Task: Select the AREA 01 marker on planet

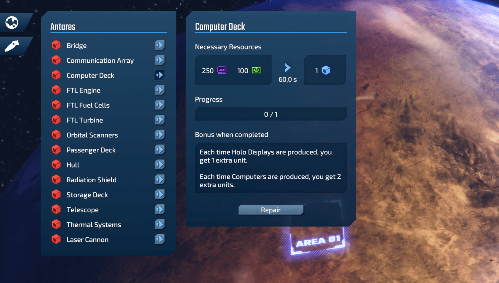Action: (318, 241)
